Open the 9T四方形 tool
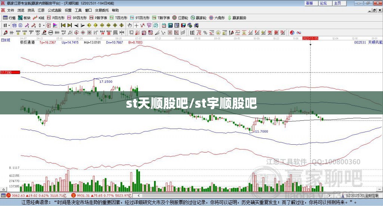The height and width of the screenshot is (206, 383). click(x=140, y=18)
